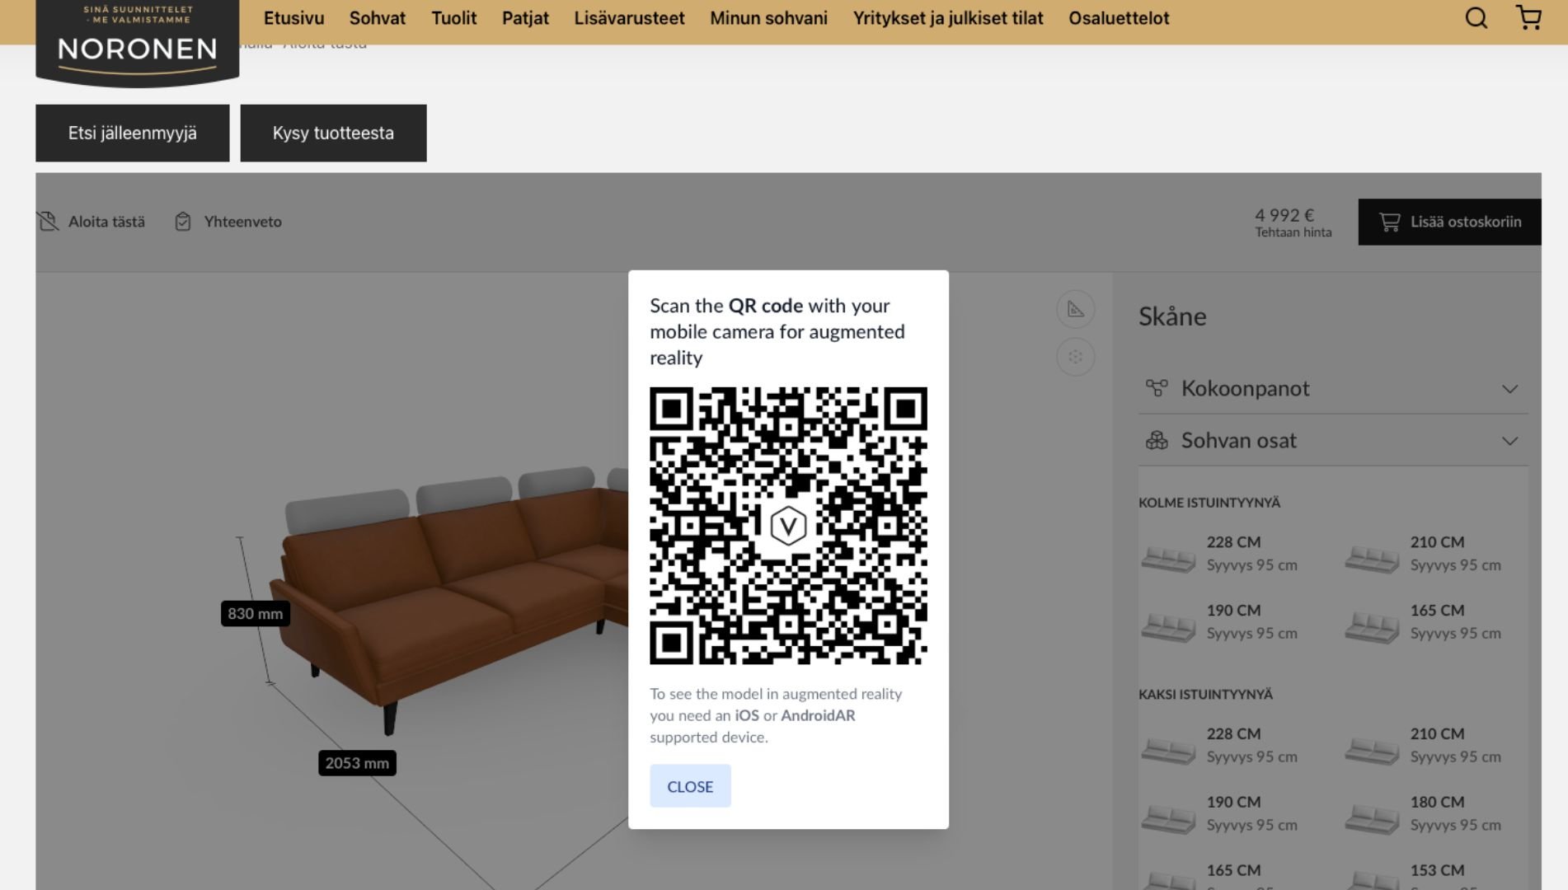The width and height of the screenshot is (1568, 890).
Task: Select three-seat 210 CM sofa thumbnail
Action: pos(1372,560)
